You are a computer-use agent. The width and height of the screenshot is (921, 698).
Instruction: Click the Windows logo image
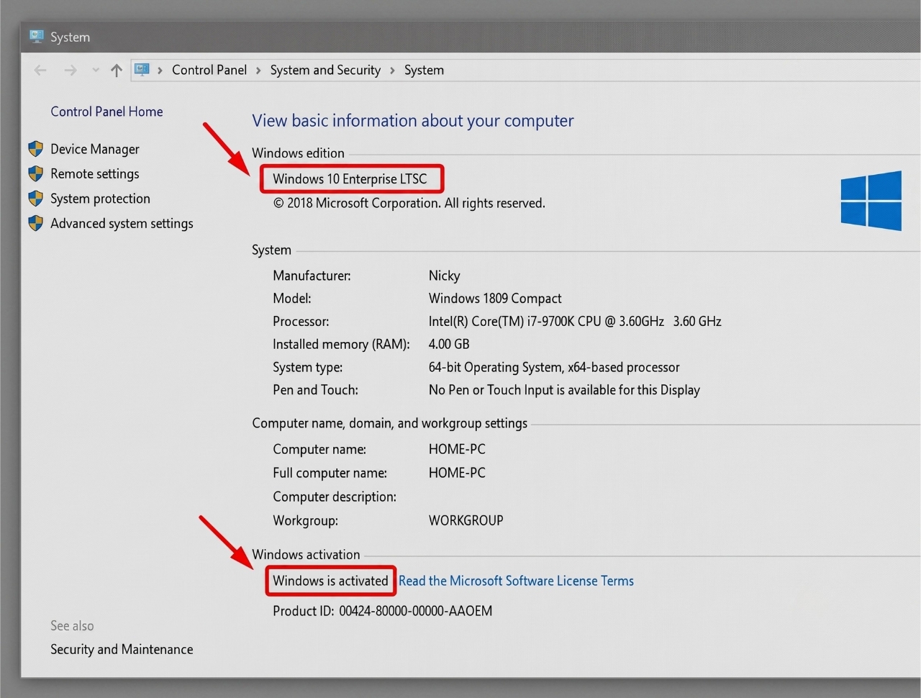point(871,200)
